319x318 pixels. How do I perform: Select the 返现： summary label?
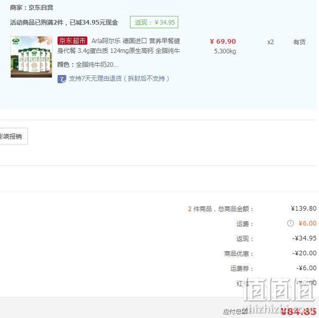point(245,239)
